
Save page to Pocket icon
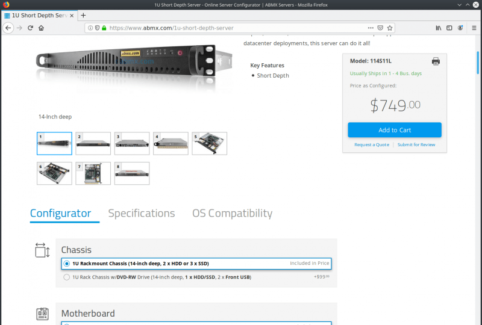click(380, 28)
